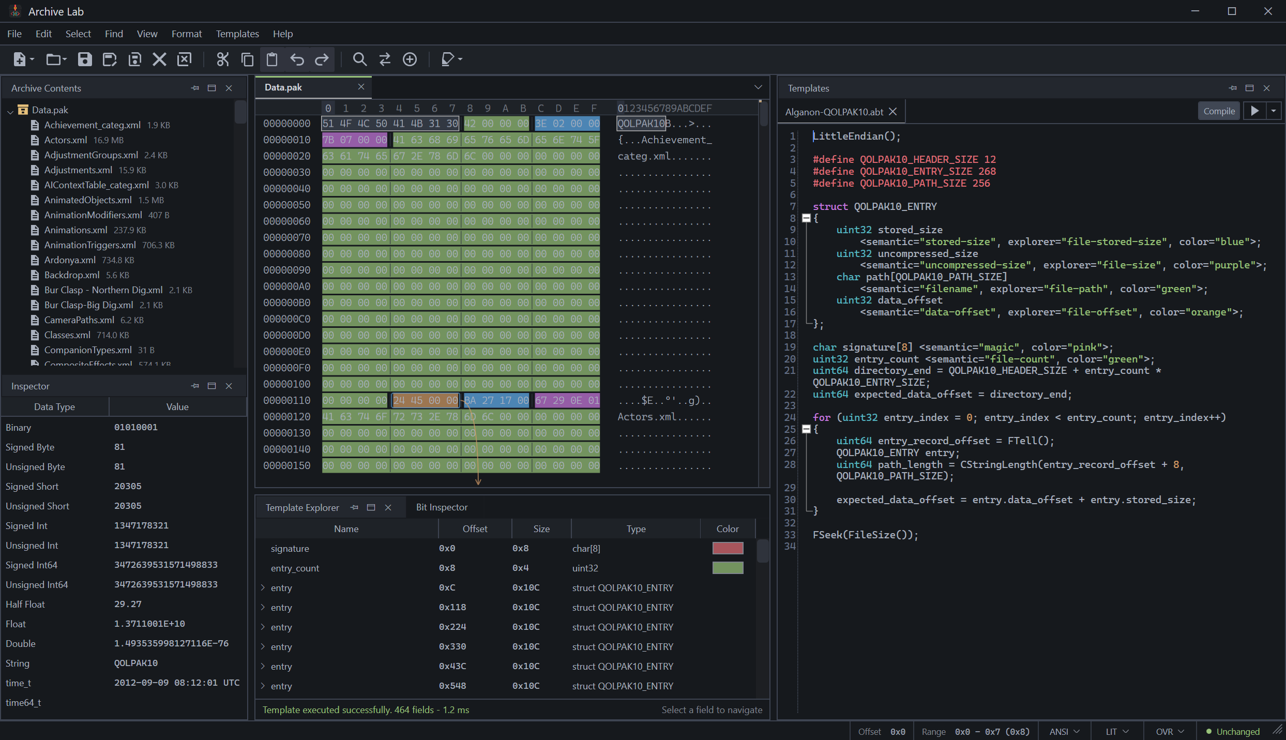The width and height of the screenshot is (1286, 740).
Task: Run the template with play button
Action: [x=1254, y=111]
